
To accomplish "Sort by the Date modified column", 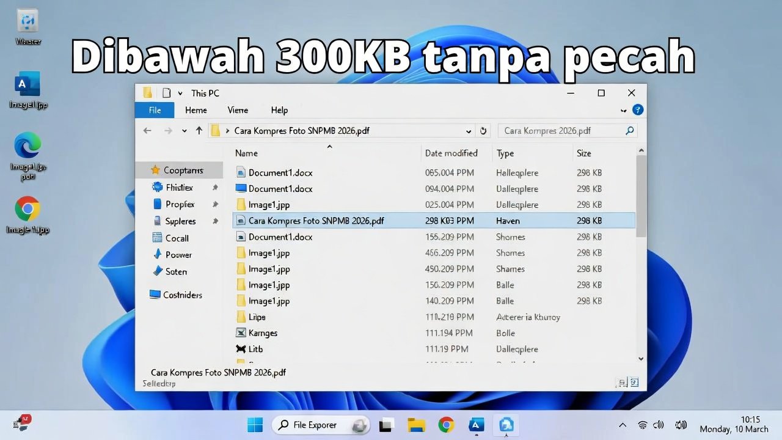I will pos(451,153).
